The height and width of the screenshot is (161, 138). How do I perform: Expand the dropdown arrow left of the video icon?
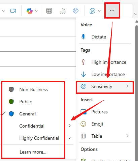3,11
